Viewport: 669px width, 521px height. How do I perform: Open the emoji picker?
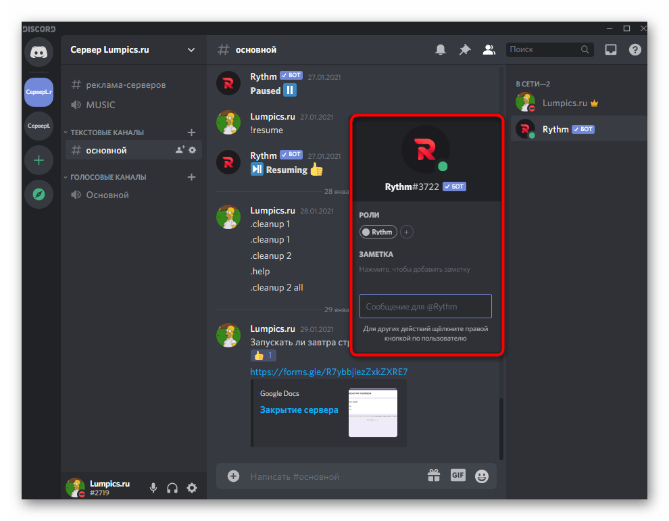coord(481,475)
